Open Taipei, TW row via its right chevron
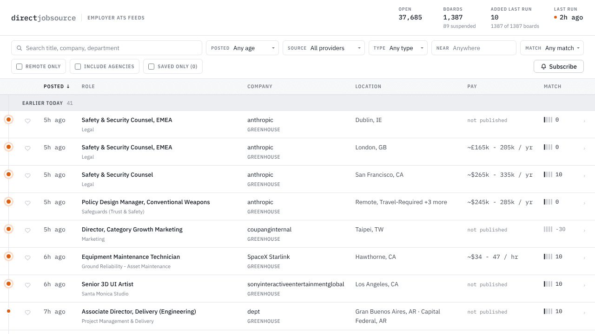The image size is (595, 334). click(x=584, y=231)
